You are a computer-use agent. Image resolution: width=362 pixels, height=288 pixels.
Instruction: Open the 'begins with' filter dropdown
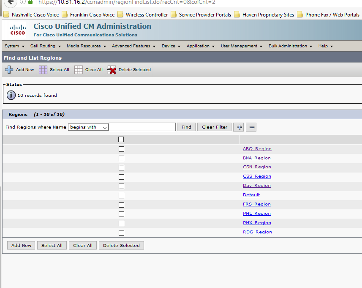[88, 127]
